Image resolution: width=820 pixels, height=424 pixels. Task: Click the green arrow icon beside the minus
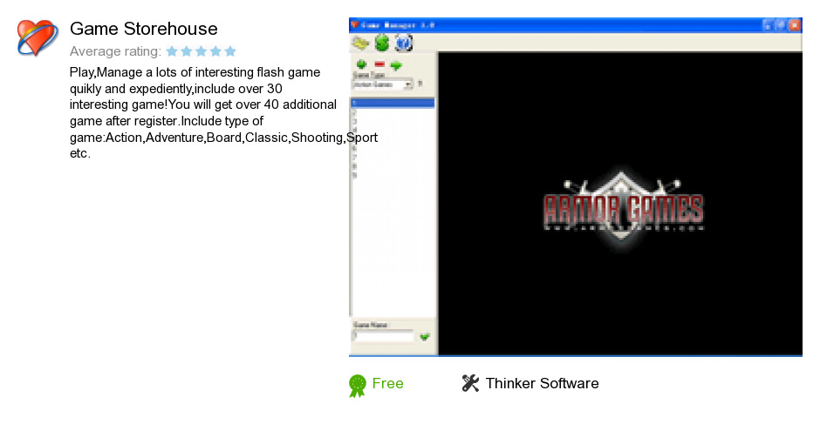[396, 65]
